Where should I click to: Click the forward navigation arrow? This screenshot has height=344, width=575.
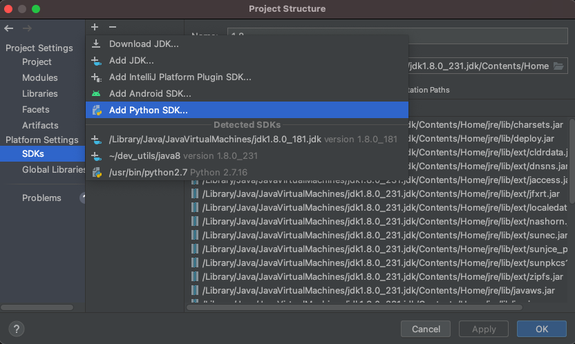[27, 28]
